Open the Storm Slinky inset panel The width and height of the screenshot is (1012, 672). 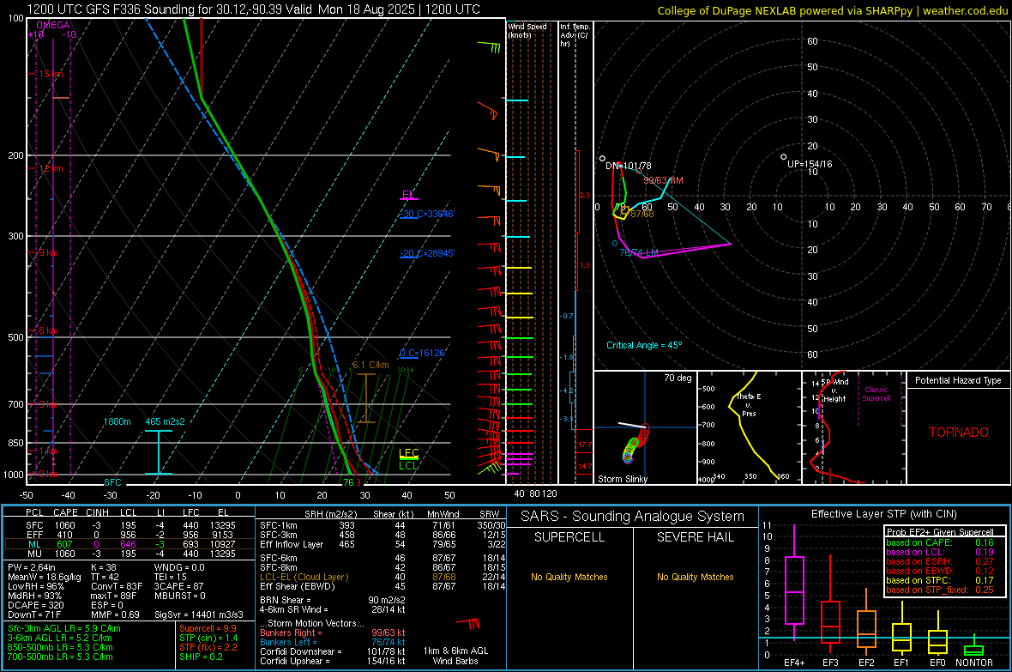click(x=645, y=427)
